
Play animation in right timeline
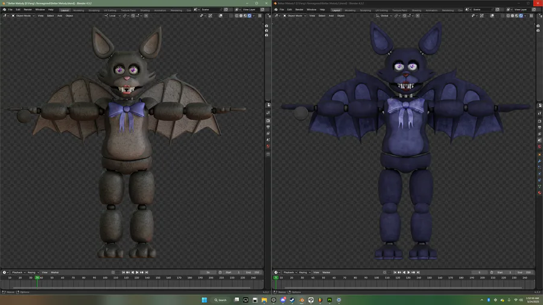click(x=408, y=272)
